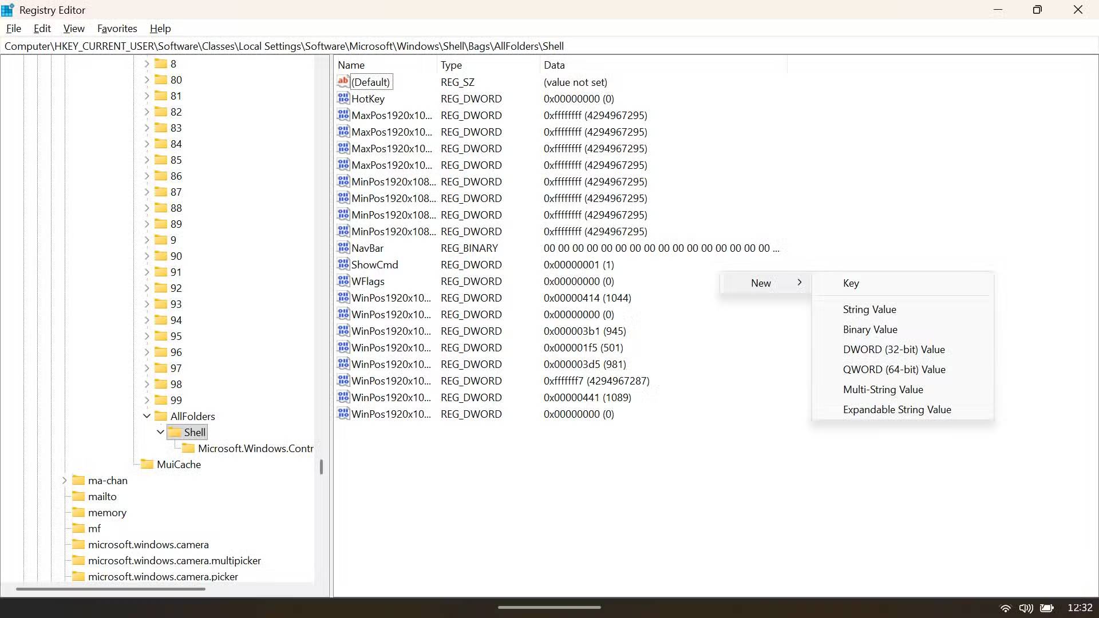Click the binary icon beside NavBar
Viewport: 1099px width, 618px height.
[x=342, y=248]
